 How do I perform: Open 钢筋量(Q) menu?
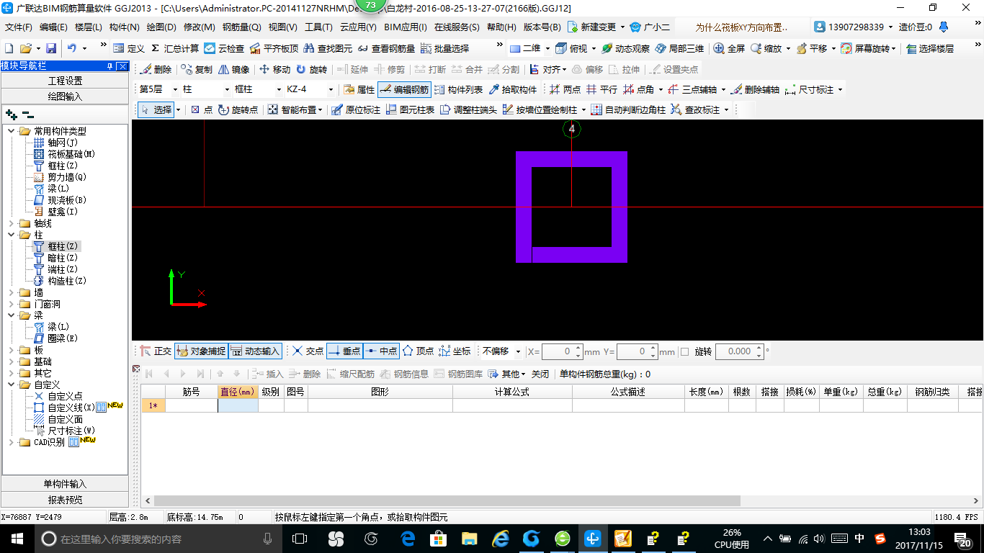[x=241, y=27]
